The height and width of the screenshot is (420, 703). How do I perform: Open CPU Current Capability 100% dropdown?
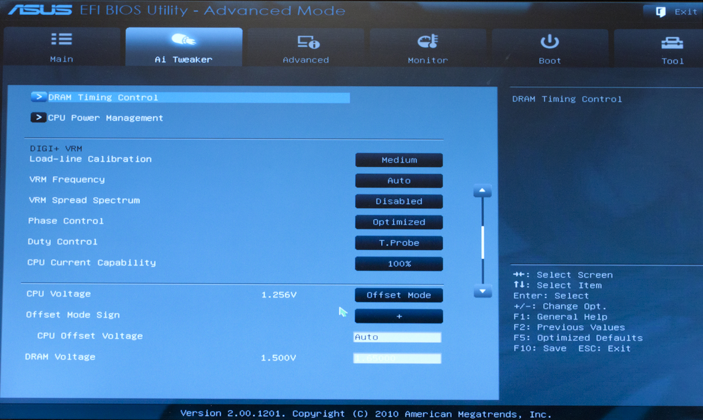tap(399, 264)
